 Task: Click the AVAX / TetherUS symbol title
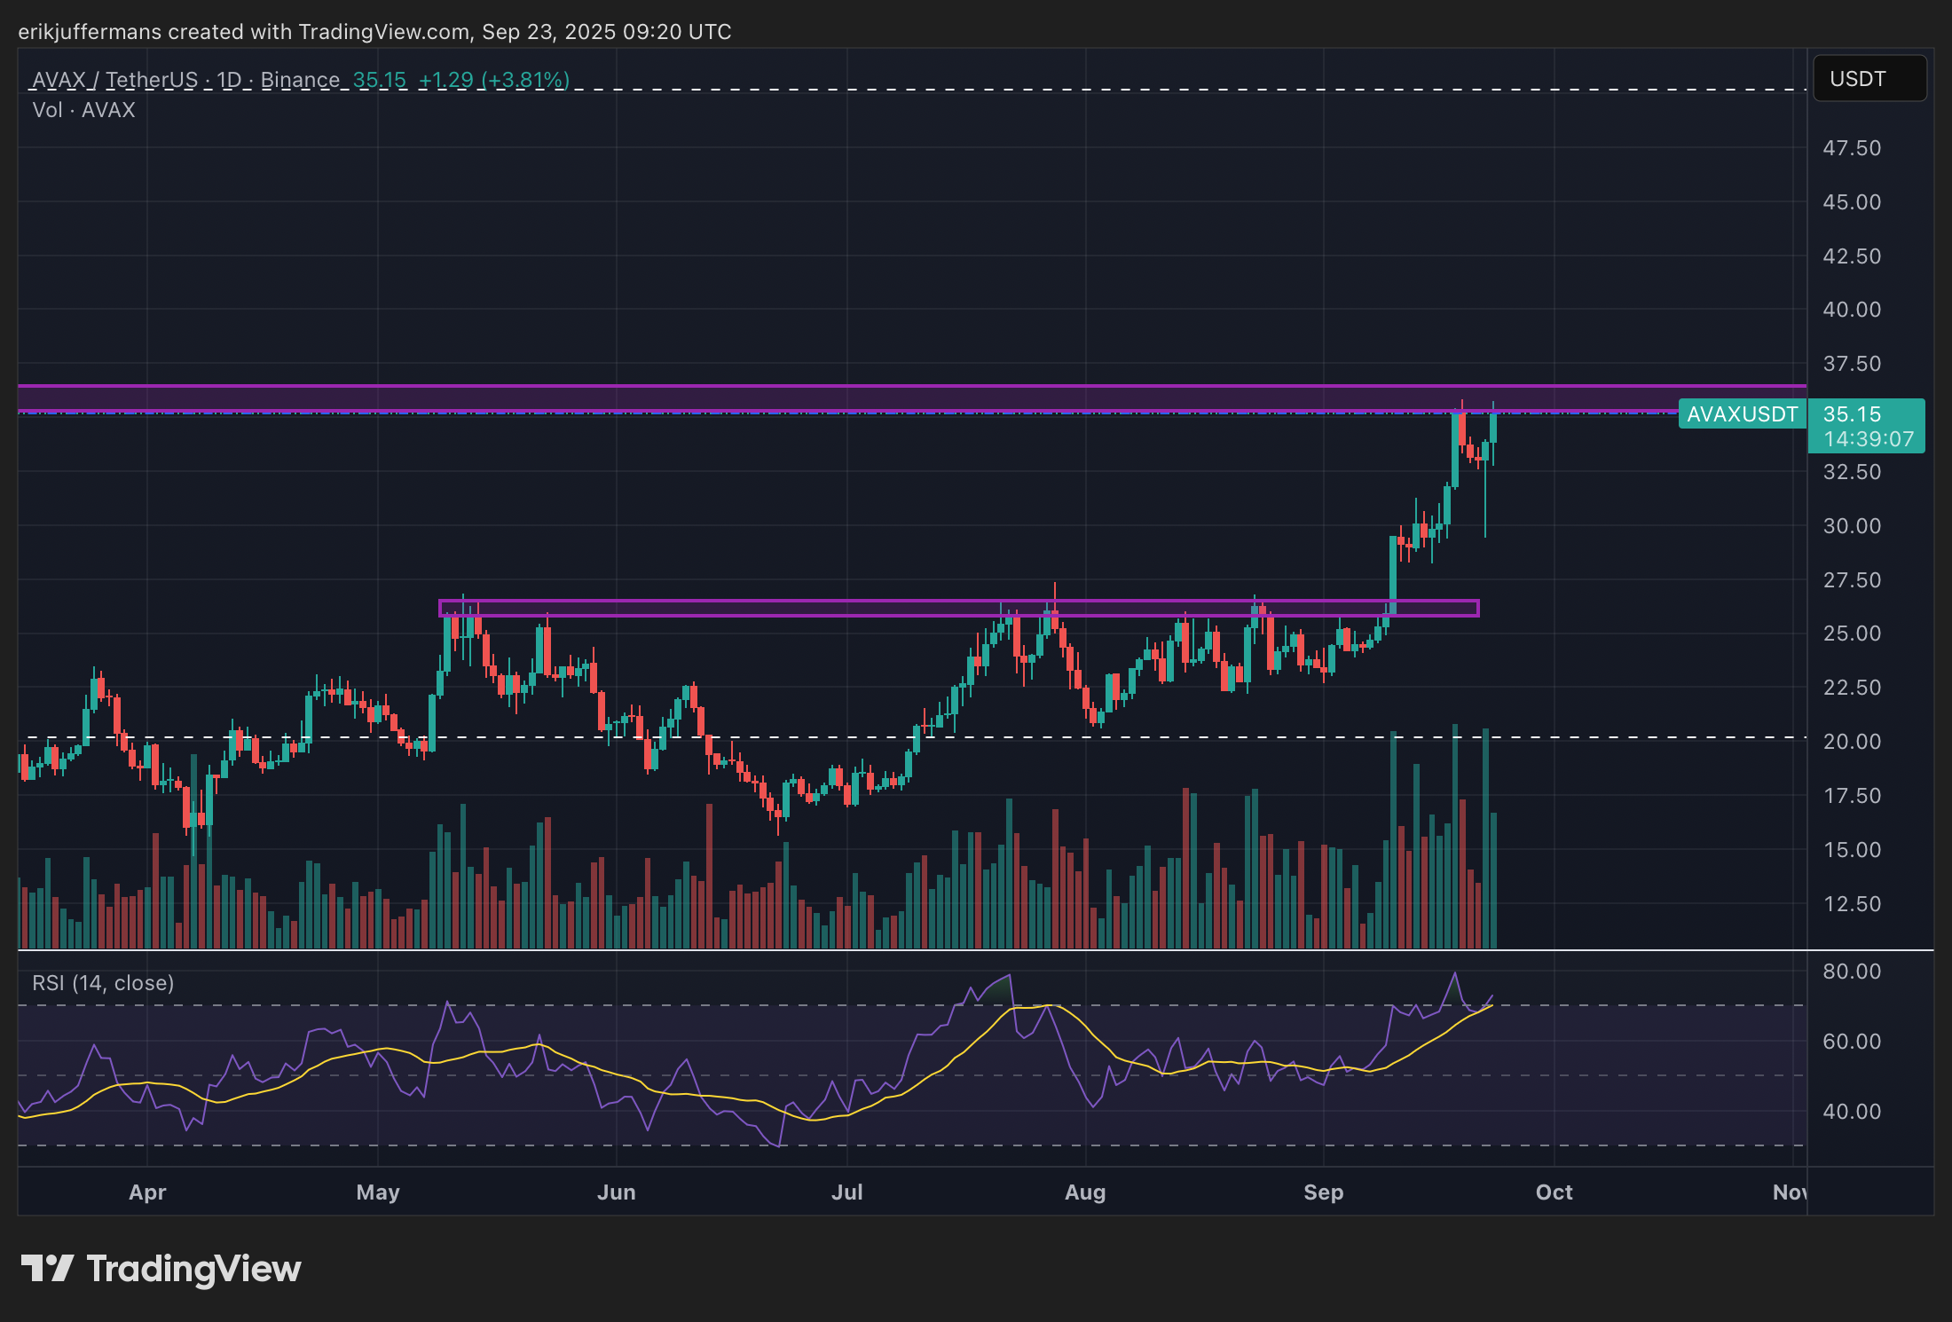coord(114,80)
